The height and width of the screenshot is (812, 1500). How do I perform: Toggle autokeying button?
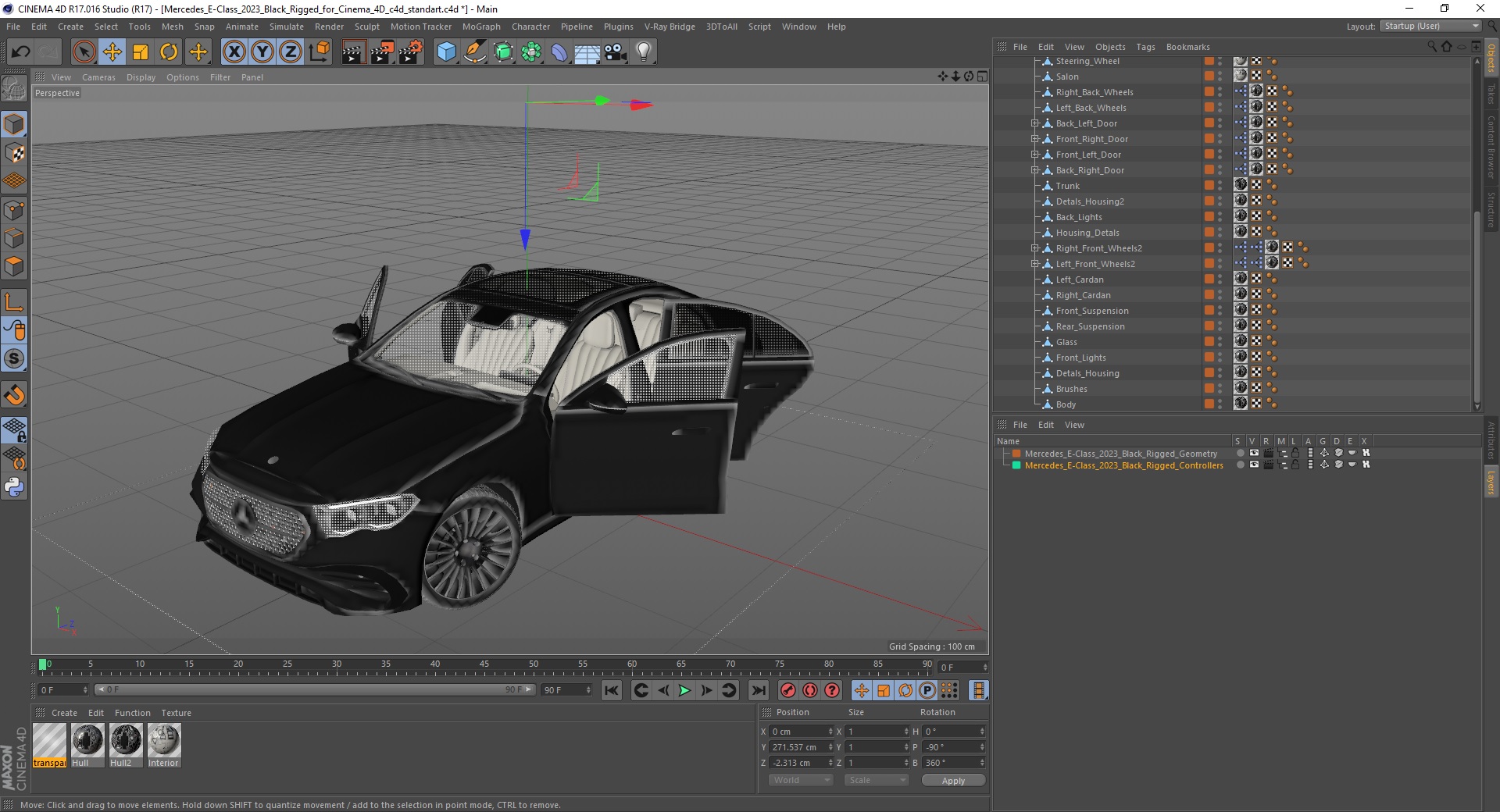(810, 690)
